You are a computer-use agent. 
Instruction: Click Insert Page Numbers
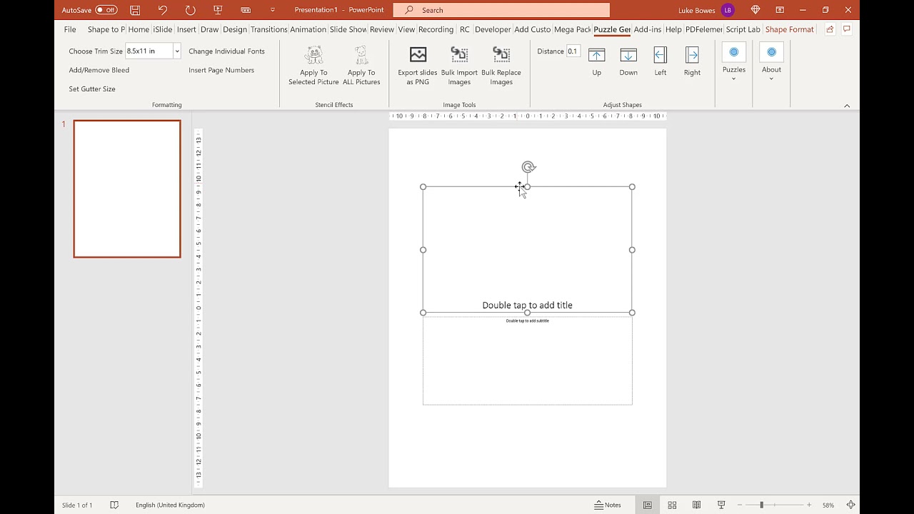click(x=221, y=70)
